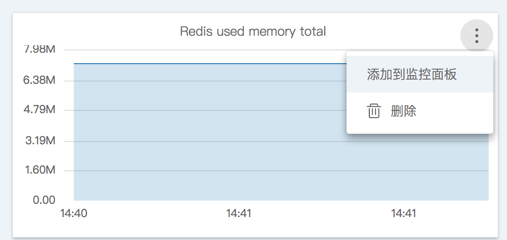This screenshot has height=240, width=507.
Task: Click the 3.19M y-axis label
Action: (x=39, y=141)
